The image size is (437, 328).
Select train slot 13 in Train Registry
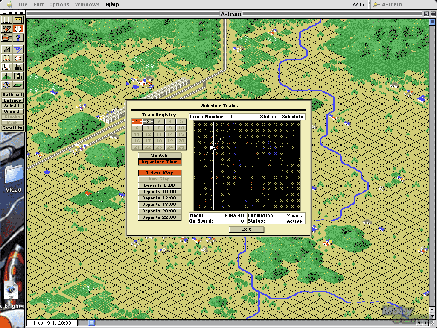[x=159, y=135]
